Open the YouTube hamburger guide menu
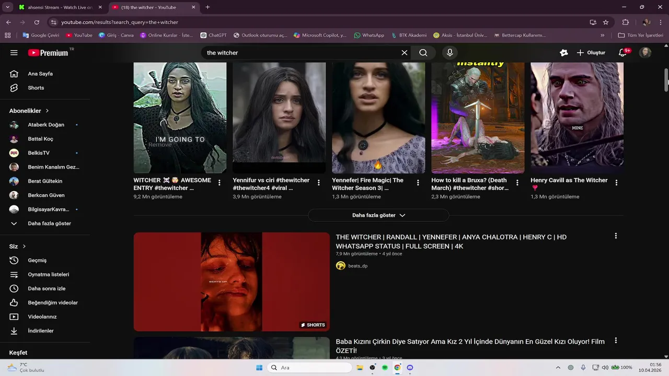669x376 pixels. coord(14,53)
